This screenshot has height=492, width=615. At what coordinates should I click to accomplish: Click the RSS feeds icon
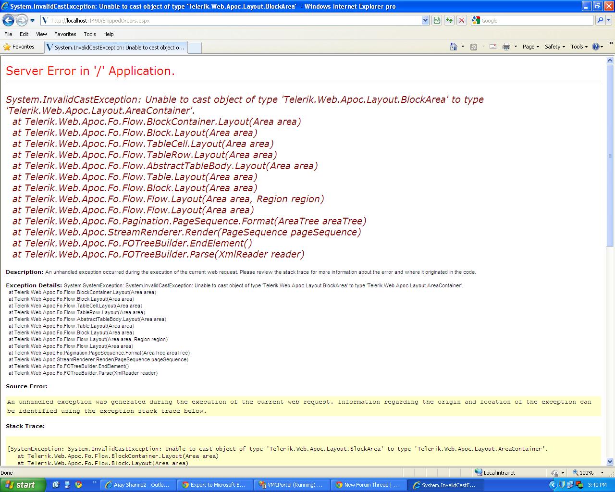click(474, 47)
